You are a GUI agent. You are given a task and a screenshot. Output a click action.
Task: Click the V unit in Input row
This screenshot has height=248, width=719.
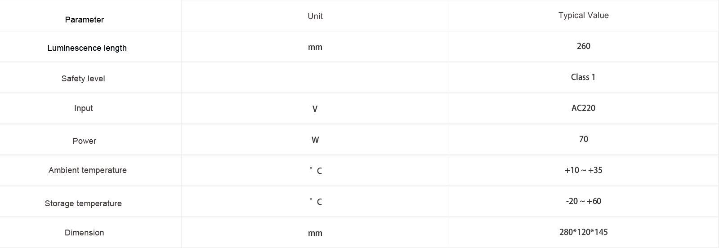click(x=315, y=109)
